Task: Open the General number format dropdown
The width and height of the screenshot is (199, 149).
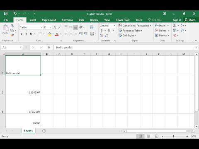Action: click(114, 26)
